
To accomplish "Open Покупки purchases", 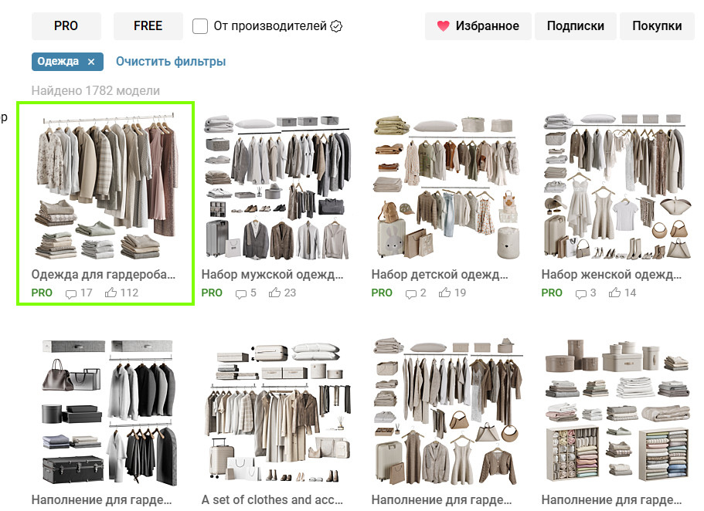I will point(657,26).
